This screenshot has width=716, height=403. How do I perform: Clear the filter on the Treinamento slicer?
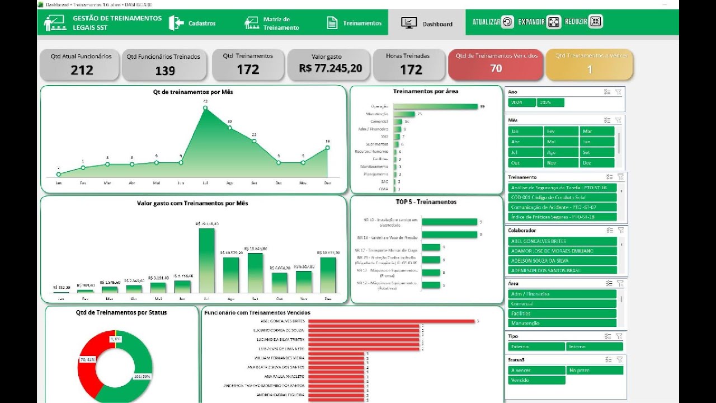tap(620, 177)
